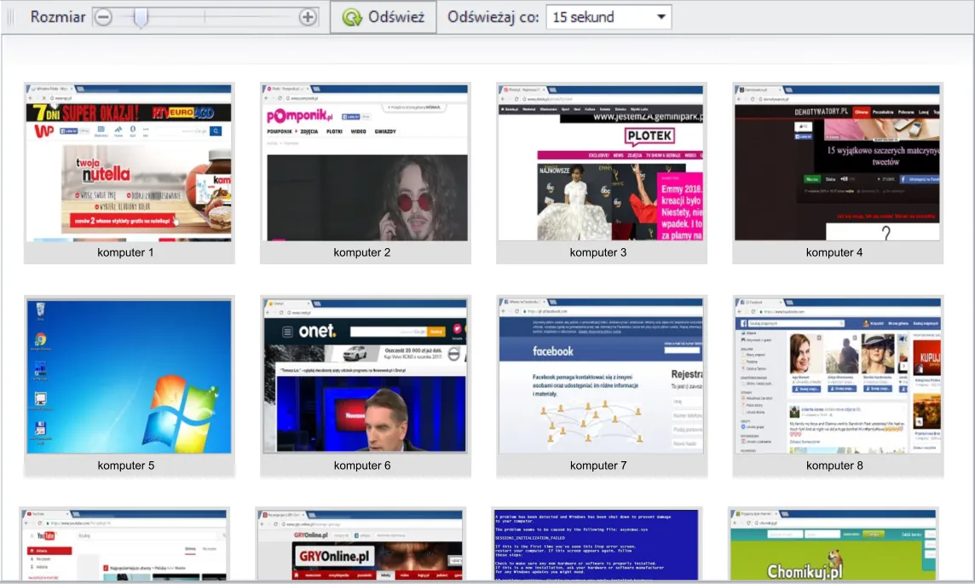Increase thumbnail size with plus icon
Image resolution: width=975 pixels, height=584 pixels.
307,17
